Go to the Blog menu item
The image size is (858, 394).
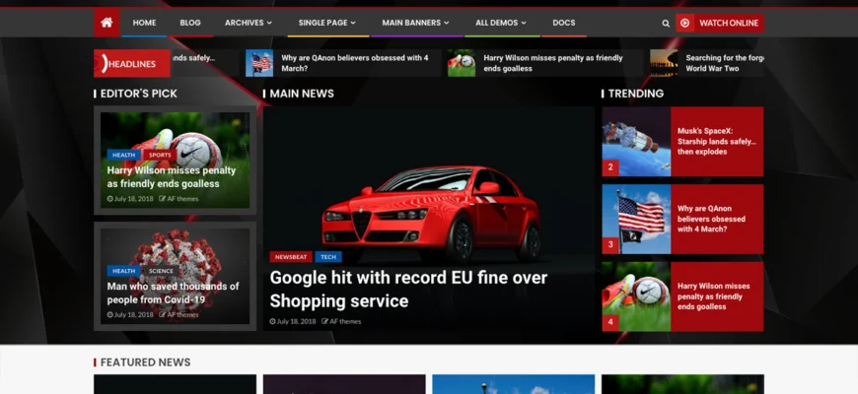coord(190,23)
